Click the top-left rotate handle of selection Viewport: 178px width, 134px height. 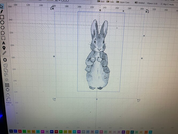coord(52,8)
